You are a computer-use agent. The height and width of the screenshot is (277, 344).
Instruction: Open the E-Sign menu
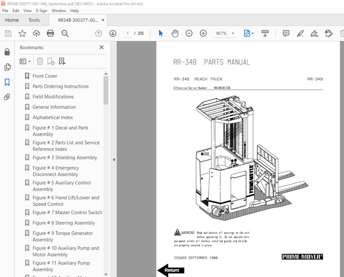[42, 11]
